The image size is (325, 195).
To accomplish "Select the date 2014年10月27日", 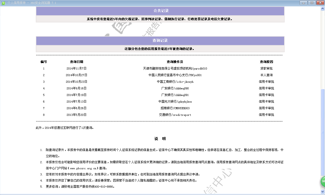I will (x=76, y=75).
